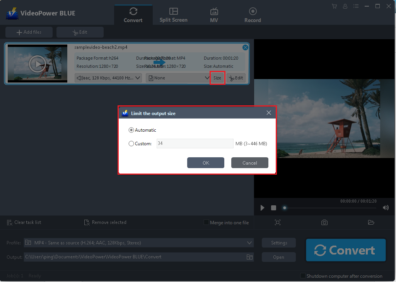Open the user account icon

(x=345, y=6)
